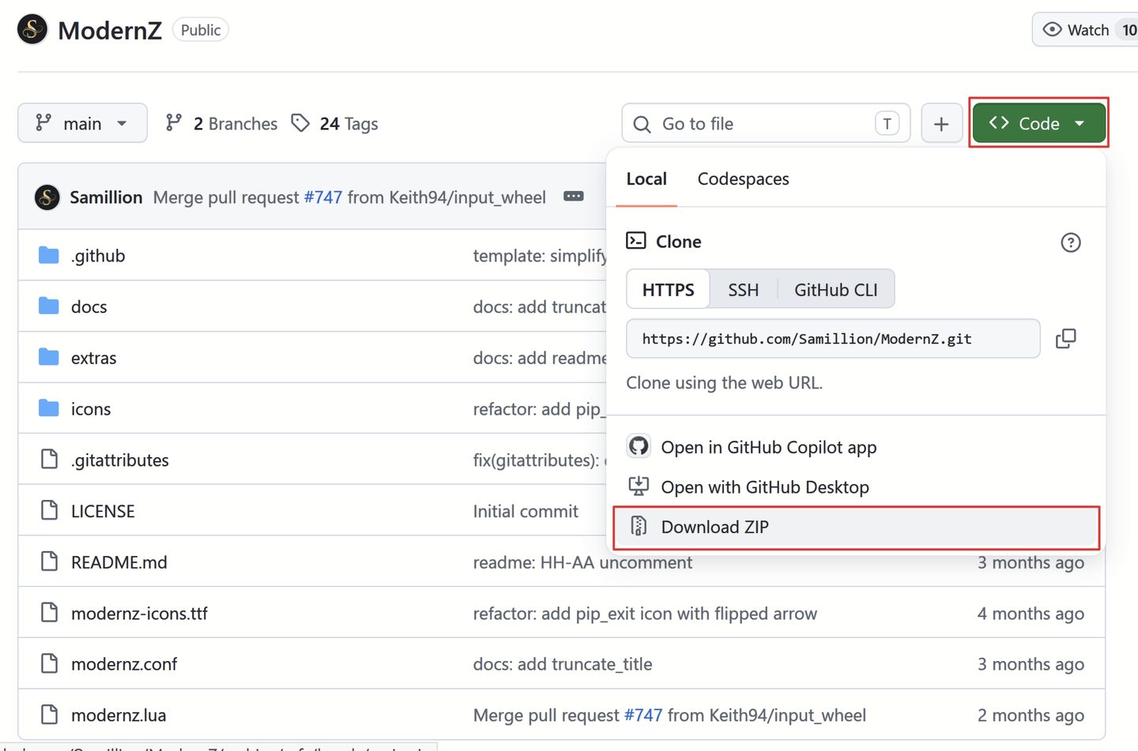Open the README.md file link
The width and height of the screenshot is (1138, 751).
pos(119,562)
